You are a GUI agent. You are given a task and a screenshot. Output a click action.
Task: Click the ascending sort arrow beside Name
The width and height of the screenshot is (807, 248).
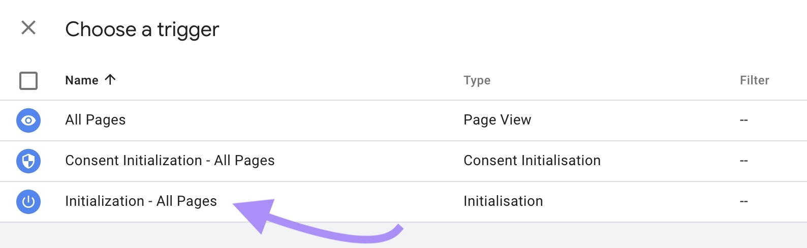(x=110, y=79)
